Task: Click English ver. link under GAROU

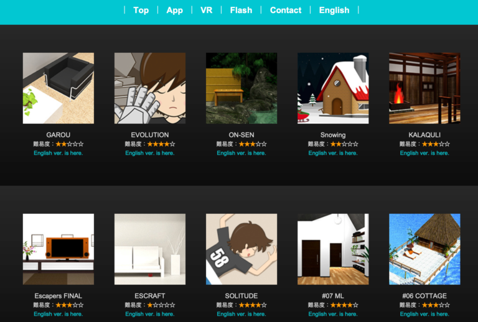Action: (59, 153)
